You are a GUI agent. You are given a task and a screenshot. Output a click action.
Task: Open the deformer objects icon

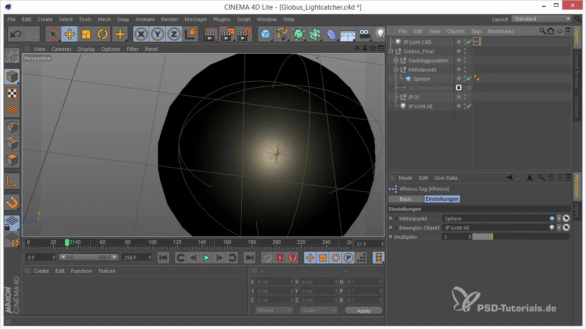click(x=331, y=34)
